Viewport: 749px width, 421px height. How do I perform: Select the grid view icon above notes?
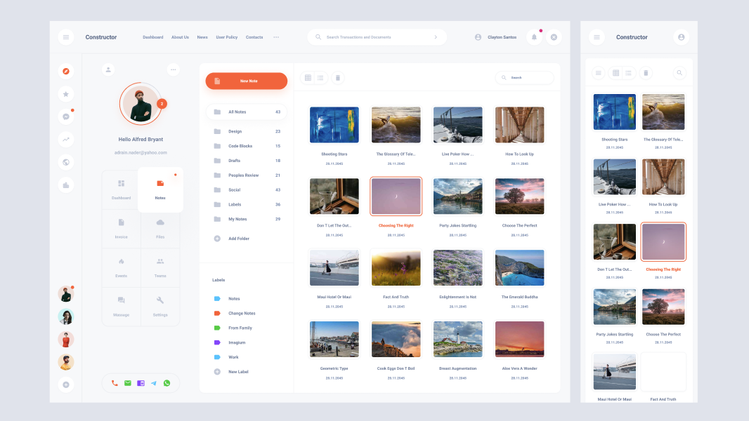coord(308,78)
